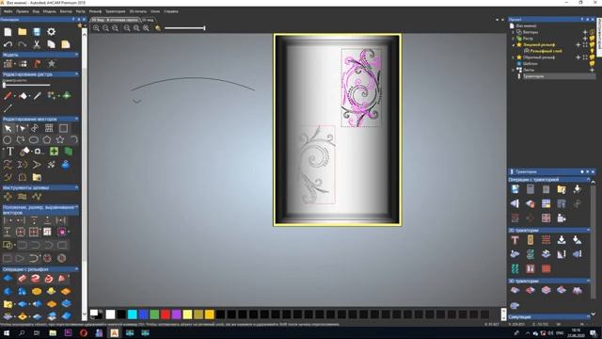Collapse the Редактирование векторов section
Viewport: 602px width, 339px height.
pyautogui.click(x=76, y=120)
